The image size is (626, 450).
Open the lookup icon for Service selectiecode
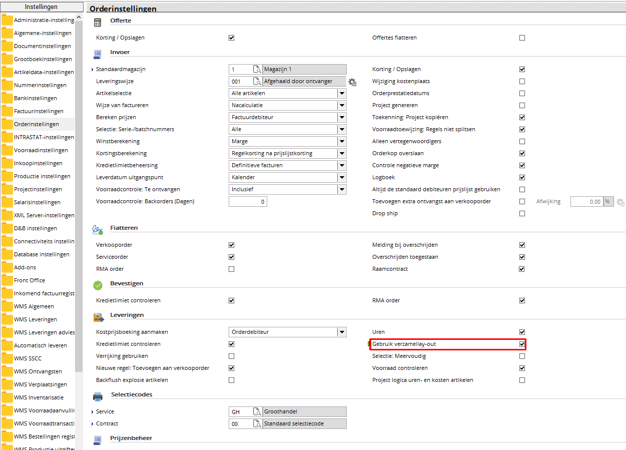(257, 412)
